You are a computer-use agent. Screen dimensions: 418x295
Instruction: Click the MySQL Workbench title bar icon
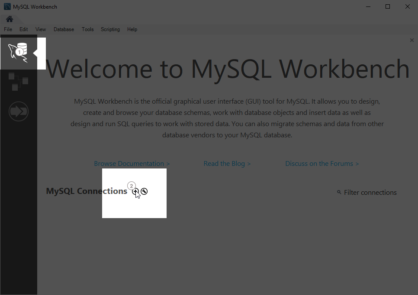[x=6, y=6]
